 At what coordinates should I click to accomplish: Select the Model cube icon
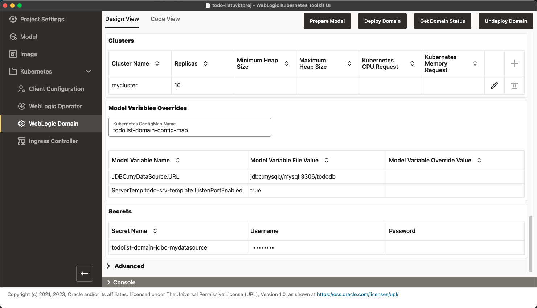coord(13,37)
